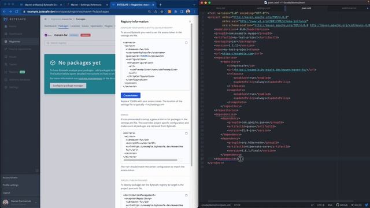Click the TOKEN placeholder in servers snippet
370x208 pixels.
click(144, 56)
